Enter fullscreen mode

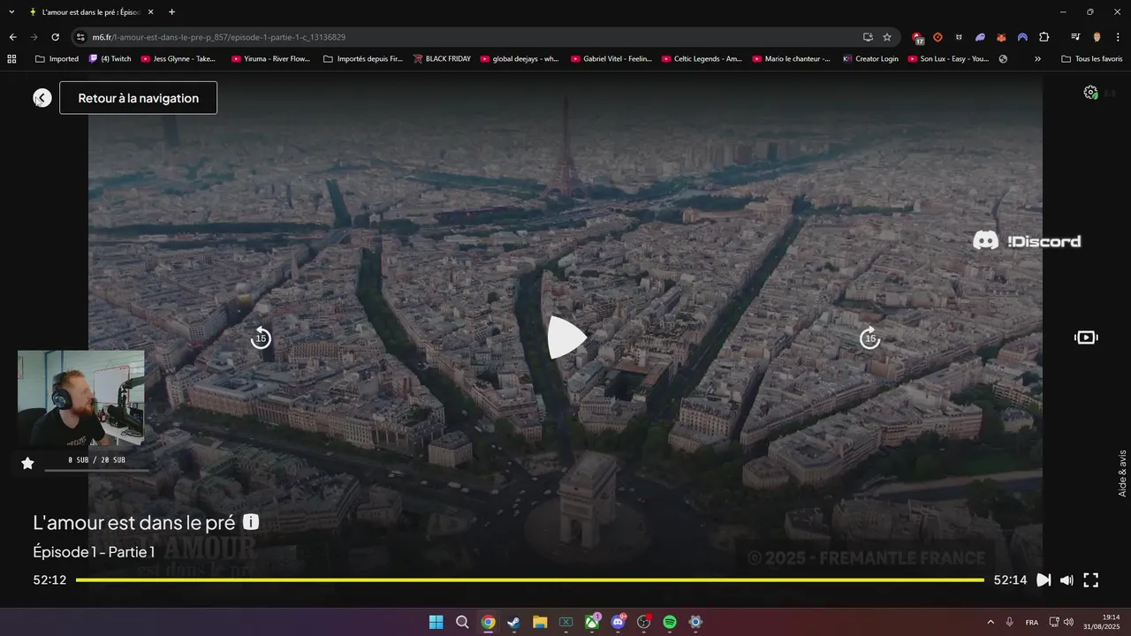click(1091, 580)
